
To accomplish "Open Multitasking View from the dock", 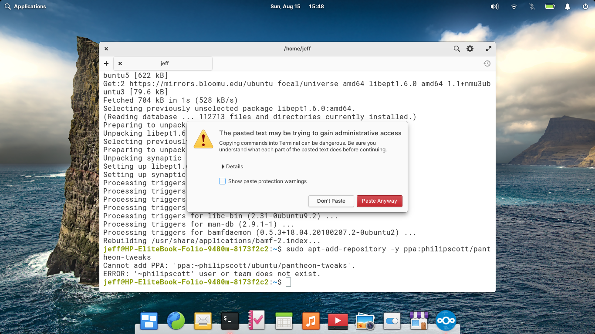I will 149,321.
